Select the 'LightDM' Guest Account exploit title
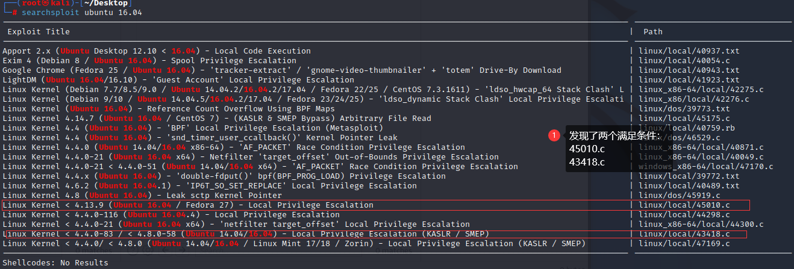Viewport: 794px width, 269px height. point(178,80)
